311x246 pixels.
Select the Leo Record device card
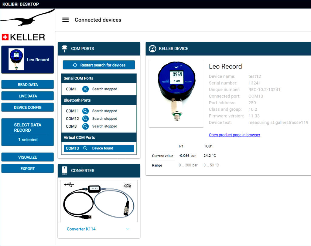28,60
